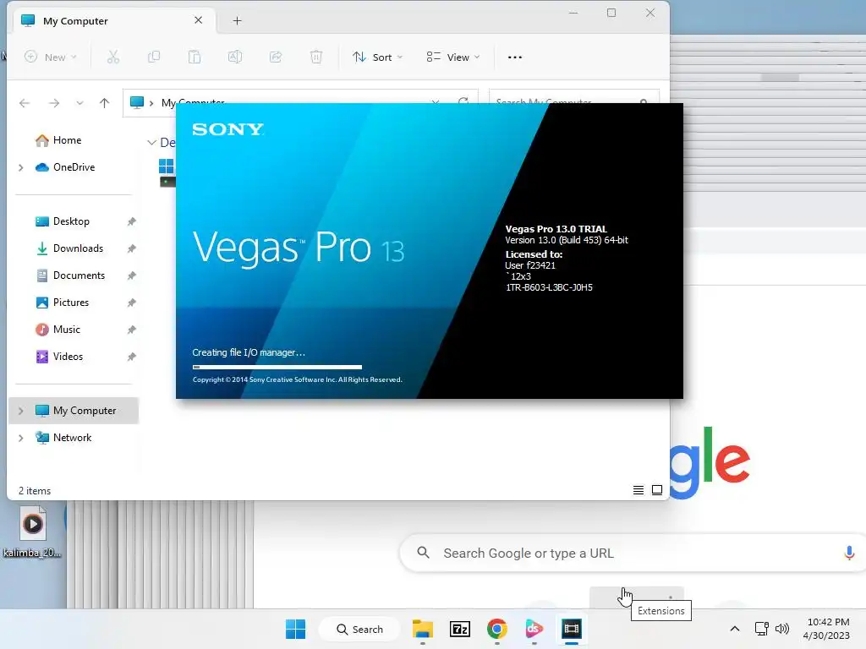Open Videos quick access folder
Image resolution: width=866 pixels, height=649 pixels.
pyautogui.click(x=68, y=357)
